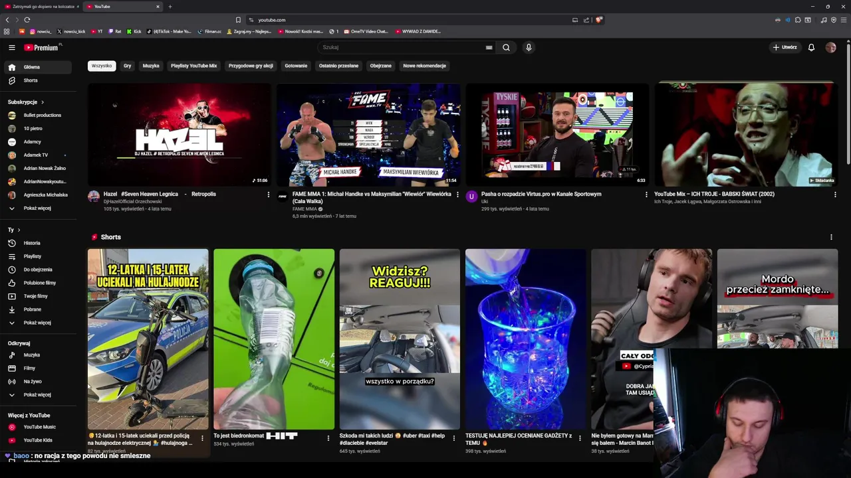The image size is (851, 478).
Task: Open Pobrane downloads
Action: click(38, 309)
